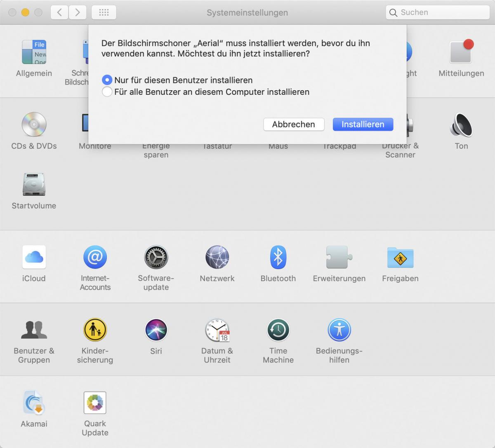Open the Freigaben sharing pane
The image size is (495, 448).
tap(400, 257)
